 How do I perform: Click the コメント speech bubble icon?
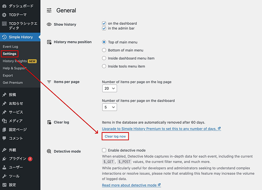click(x=4, y=138)
